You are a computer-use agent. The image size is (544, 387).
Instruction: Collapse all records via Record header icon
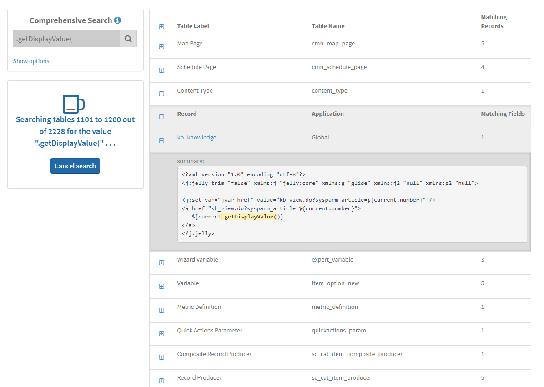[161, 117]
